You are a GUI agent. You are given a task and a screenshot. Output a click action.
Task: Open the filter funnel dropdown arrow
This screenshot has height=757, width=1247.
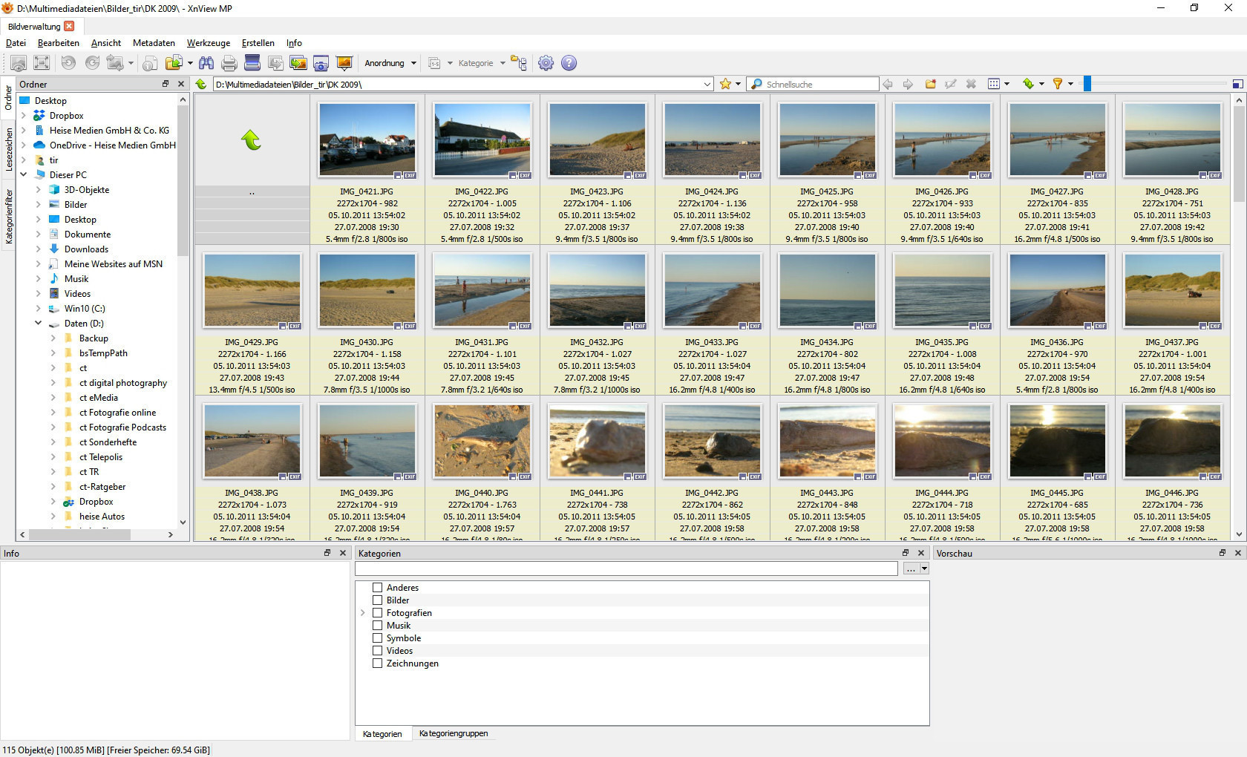point(1070,84)
